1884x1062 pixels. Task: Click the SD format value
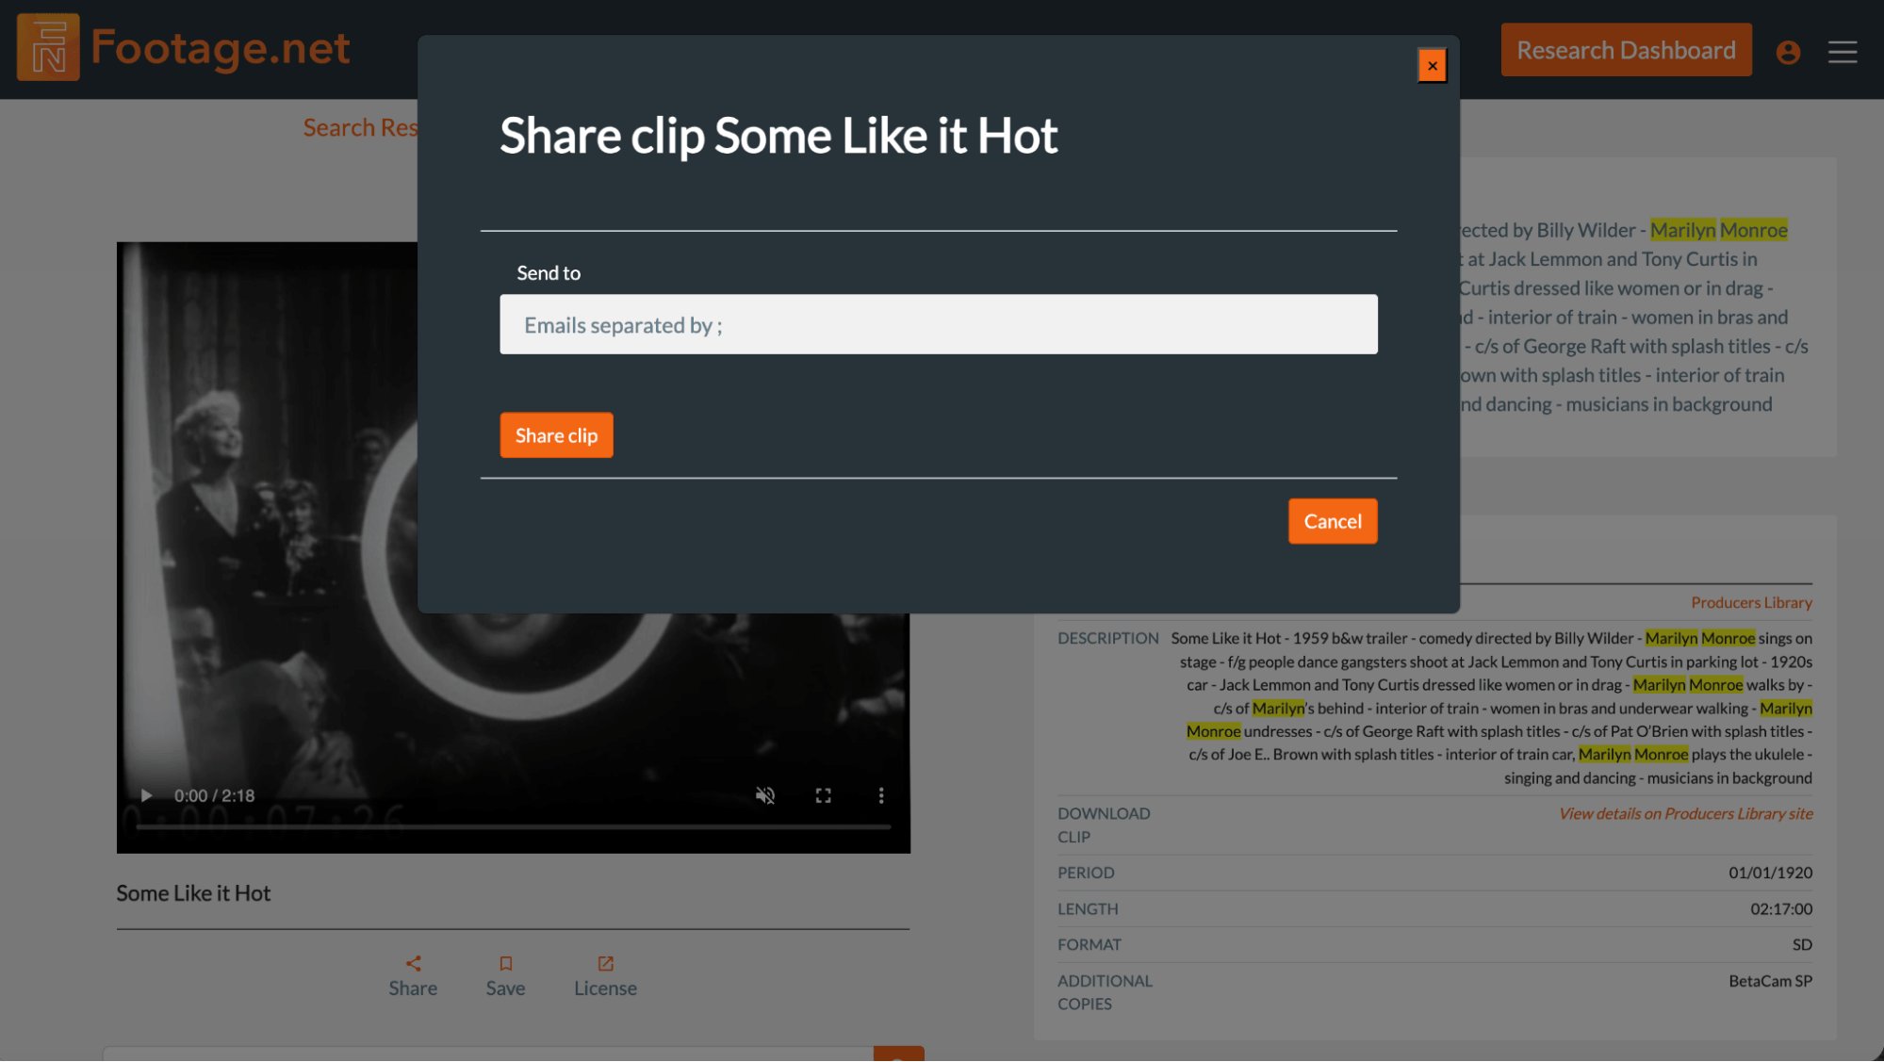click(1802, 944)
